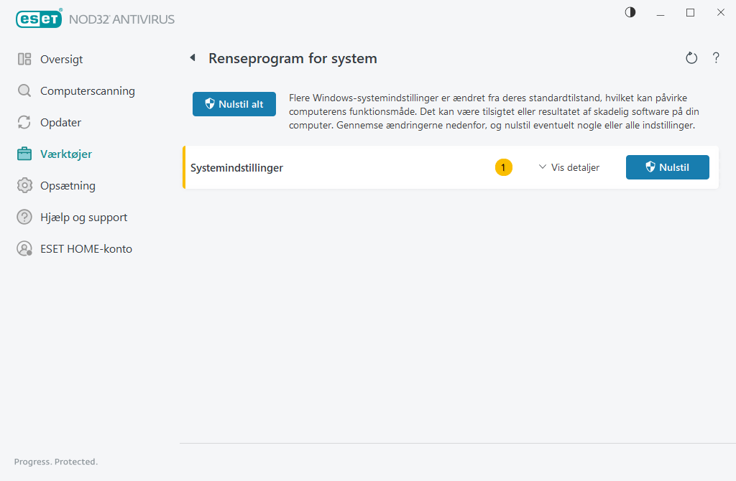The height and width of the screenshot is (481, 736).
Task: Click the Computerscanning magnifying glass icon
Action: coord(24,90)
